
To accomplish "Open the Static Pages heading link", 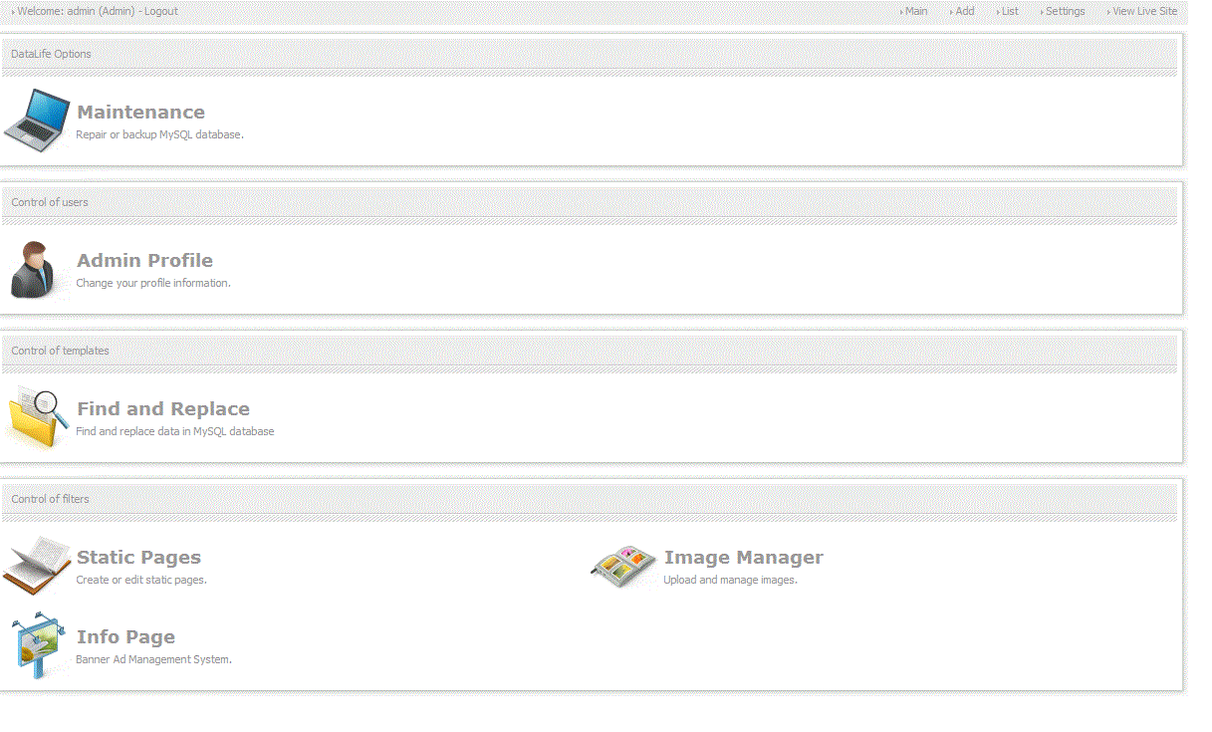I will pyautogui.click(x=138, y=558).
